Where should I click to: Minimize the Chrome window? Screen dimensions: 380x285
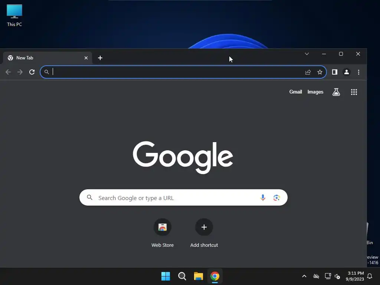[x=324, y=54]
